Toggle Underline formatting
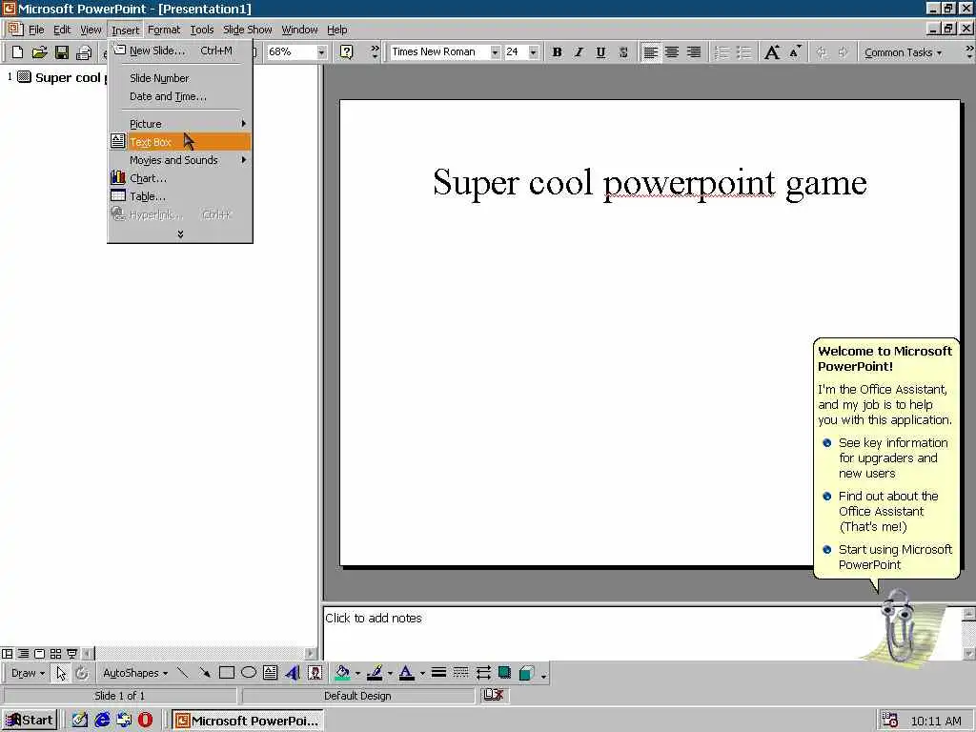This screenshot has width=976, height=732. coord(600,52)
